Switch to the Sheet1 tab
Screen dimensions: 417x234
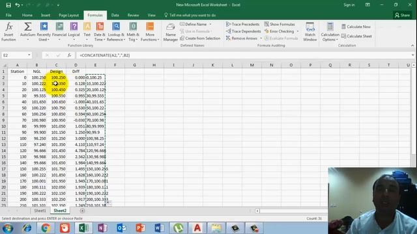pyautogui.click(x=40, y=211)
